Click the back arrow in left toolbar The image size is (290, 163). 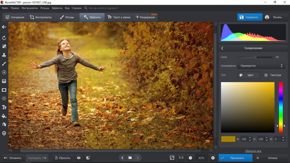4,27
